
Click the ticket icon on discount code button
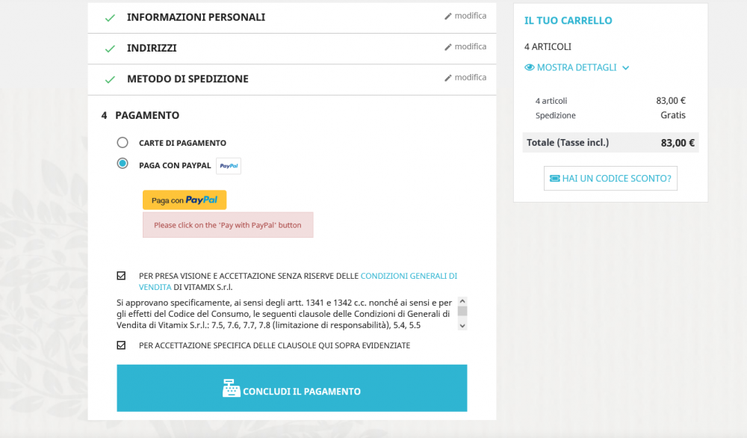(x=554, y=179)
